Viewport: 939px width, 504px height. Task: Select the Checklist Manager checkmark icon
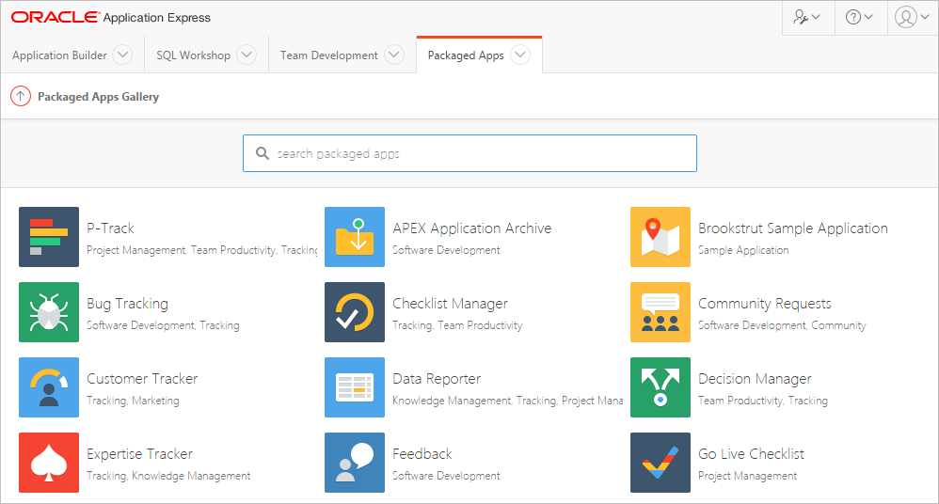tap(355, 312)
